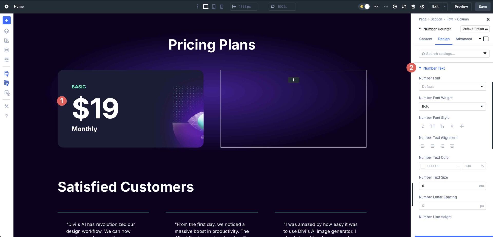This screenshot has height=237, width=493.
Task: Collapse the Number Text settings section
Action: coord(420,68)
